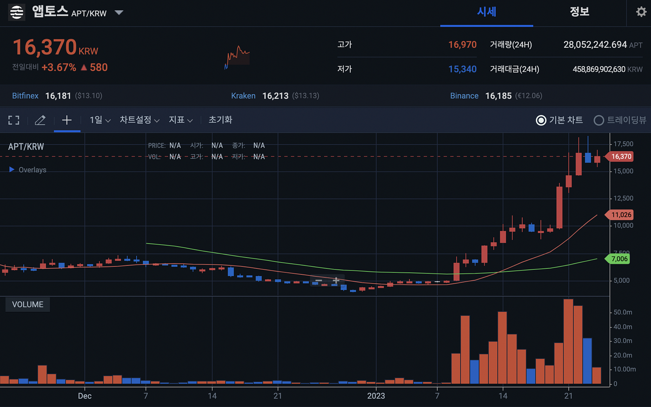Screen dimensions: 651x407
Task: Click the Aptos coin logo icon
Action: tap(17, 12)
